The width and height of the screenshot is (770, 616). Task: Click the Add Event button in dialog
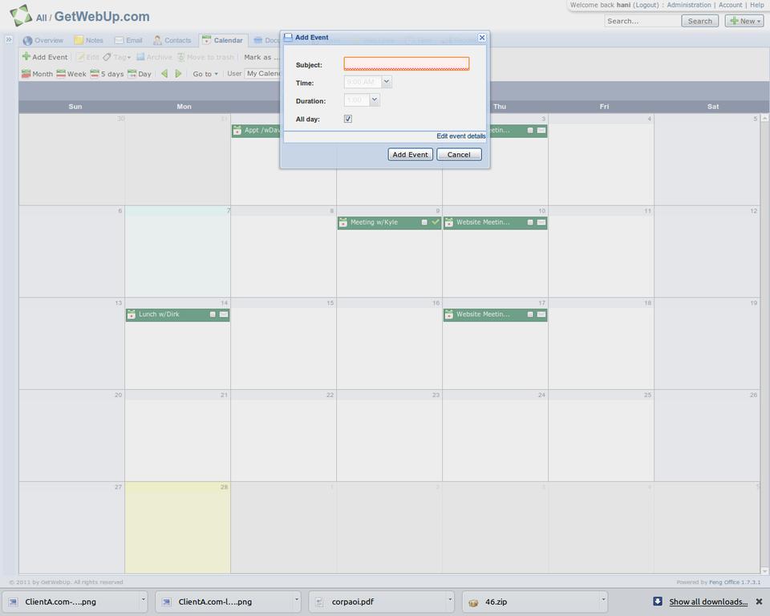click(410, 154)
